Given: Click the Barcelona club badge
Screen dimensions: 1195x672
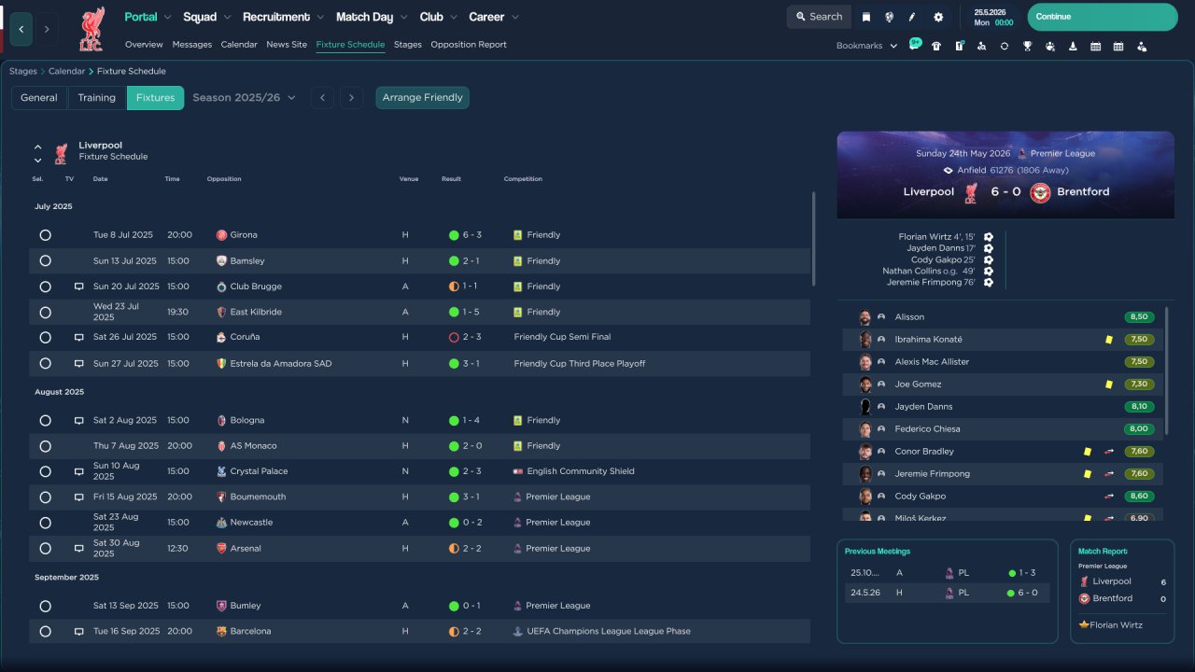Looking at the screenshot, I should (221, 632).
